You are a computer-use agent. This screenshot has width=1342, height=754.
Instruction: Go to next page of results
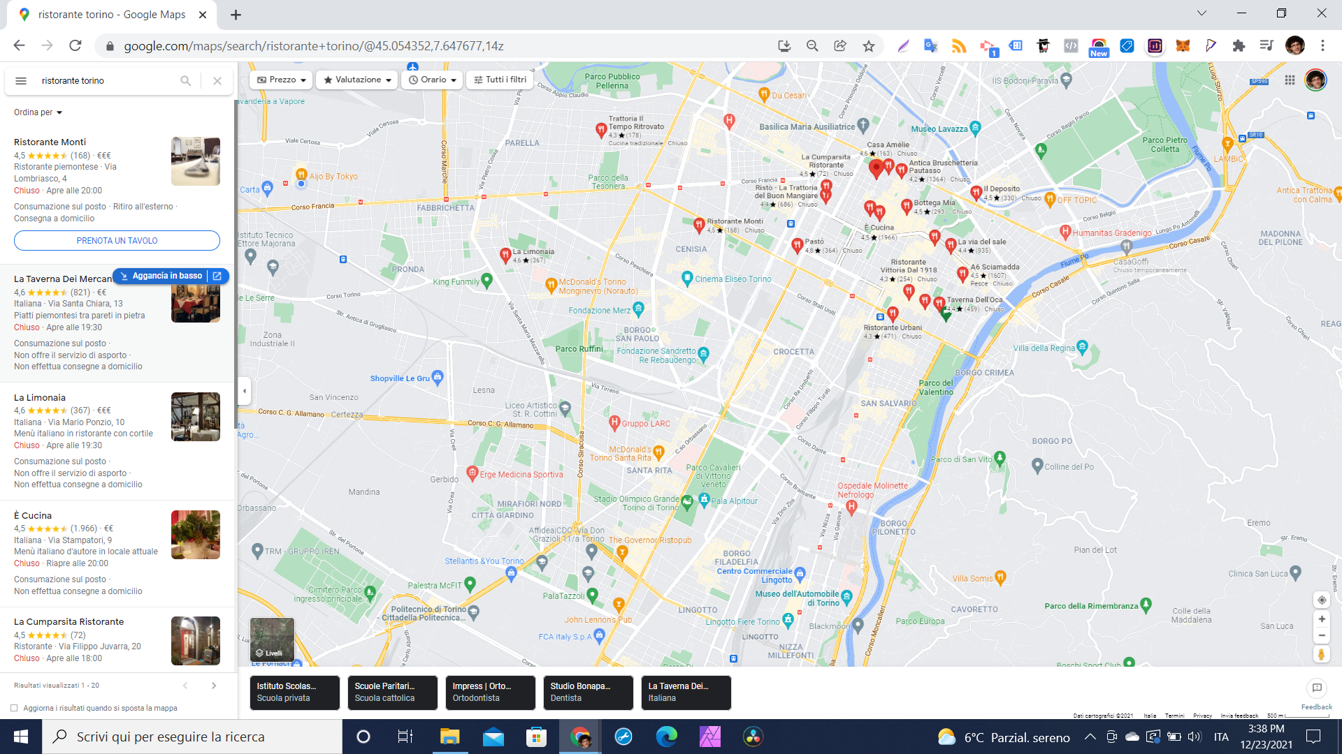pyautogui.click(x=214, y=686)
